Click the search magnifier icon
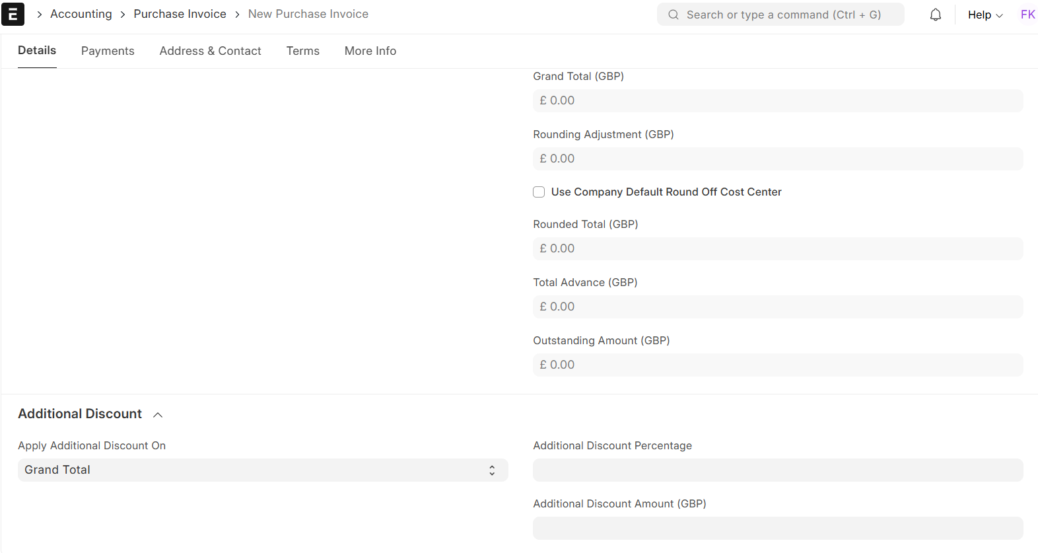The height and width of the screenshot is (553, 1038). click(x=673, y=15)
